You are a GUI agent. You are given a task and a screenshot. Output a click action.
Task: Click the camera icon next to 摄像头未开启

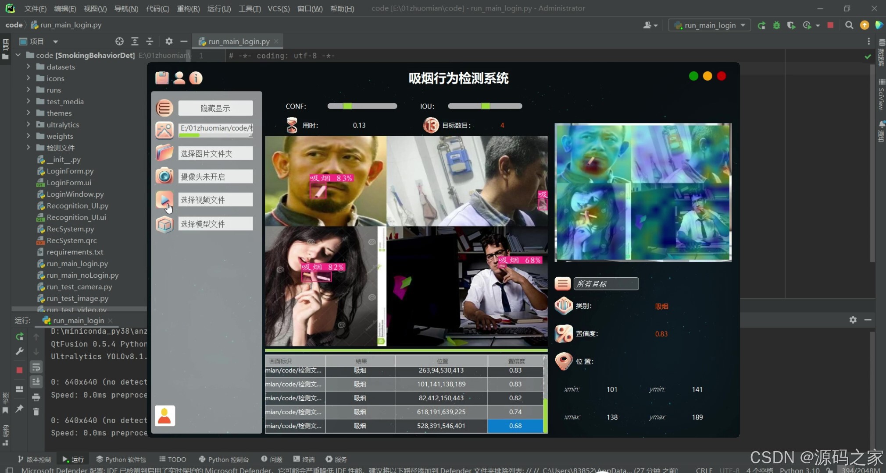click(164, 176)
